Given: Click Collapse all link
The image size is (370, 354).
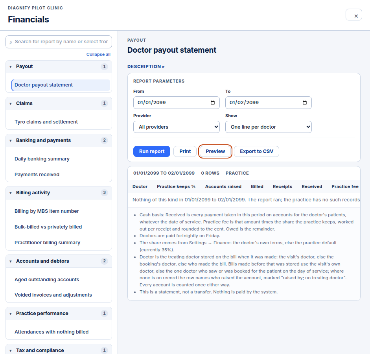Looking at the screenshot, I should tap(98, 54).
